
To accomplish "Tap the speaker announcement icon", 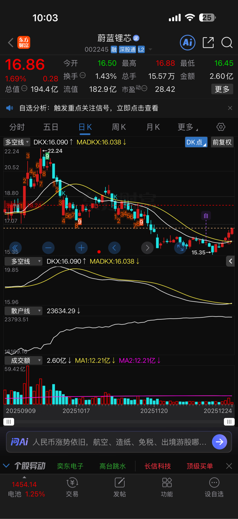I will click(x=10, y=108).
